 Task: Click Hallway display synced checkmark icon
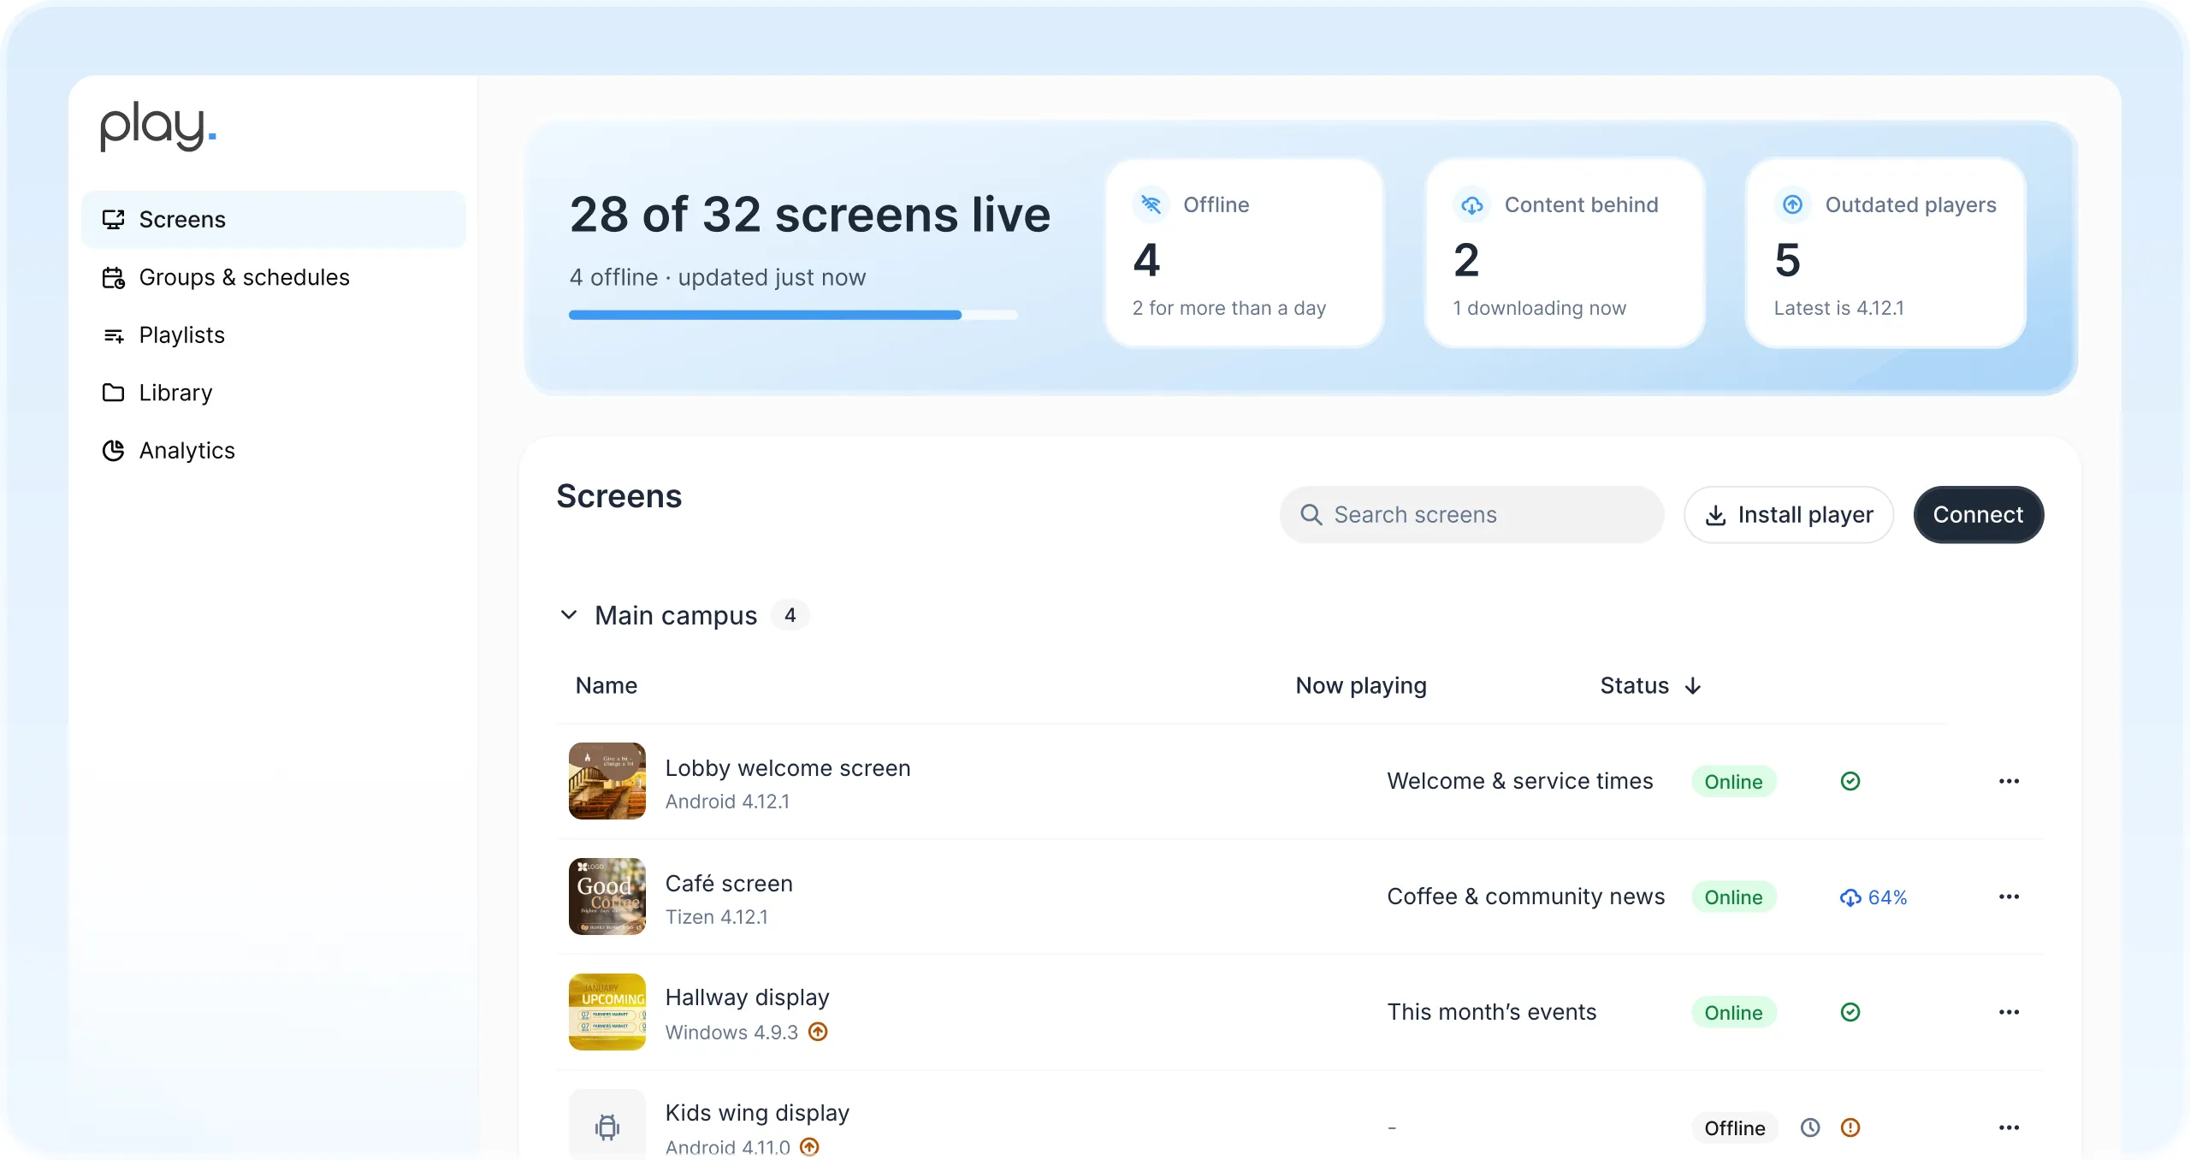click(x=1850, y=1012)
